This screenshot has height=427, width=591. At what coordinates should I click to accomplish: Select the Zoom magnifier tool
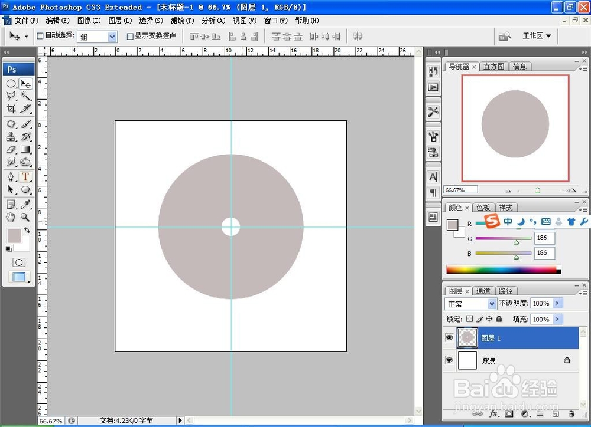(25, 217)
